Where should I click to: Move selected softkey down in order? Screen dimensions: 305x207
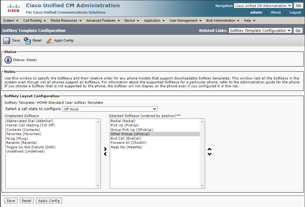click(x=209, y=154)
